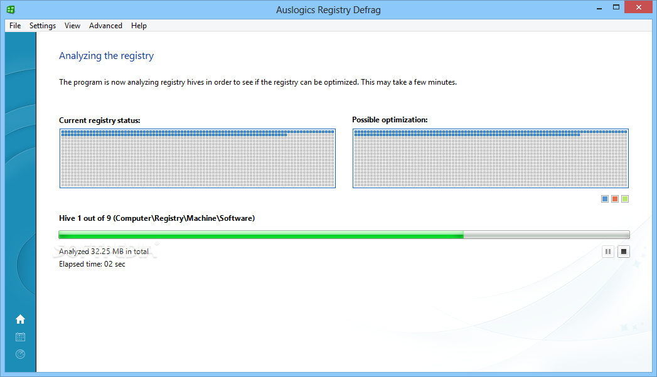Click 'Analyzing the registry' heading

(106, 56)
